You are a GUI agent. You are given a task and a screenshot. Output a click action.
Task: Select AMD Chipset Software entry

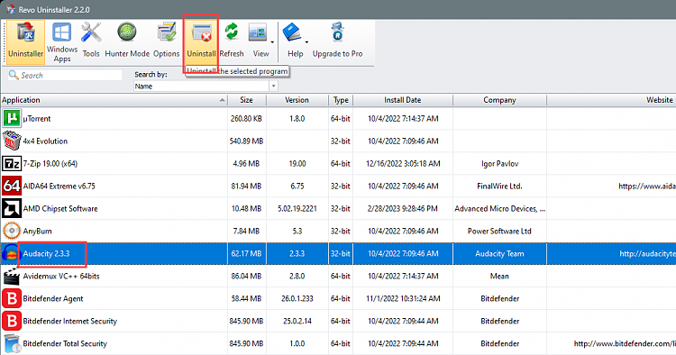tap(60, 208)
